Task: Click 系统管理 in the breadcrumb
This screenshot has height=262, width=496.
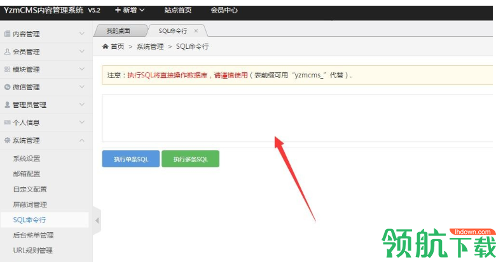Action: tap(150, 46)
